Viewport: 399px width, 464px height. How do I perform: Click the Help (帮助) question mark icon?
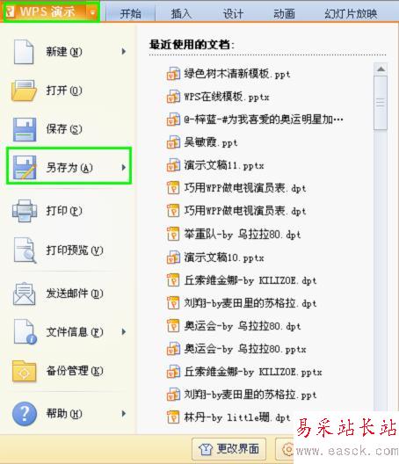click(25, 413)
